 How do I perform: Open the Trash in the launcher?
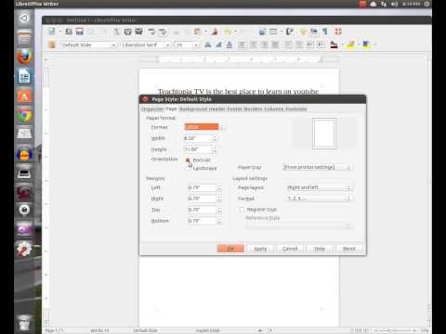pos(24,323)
